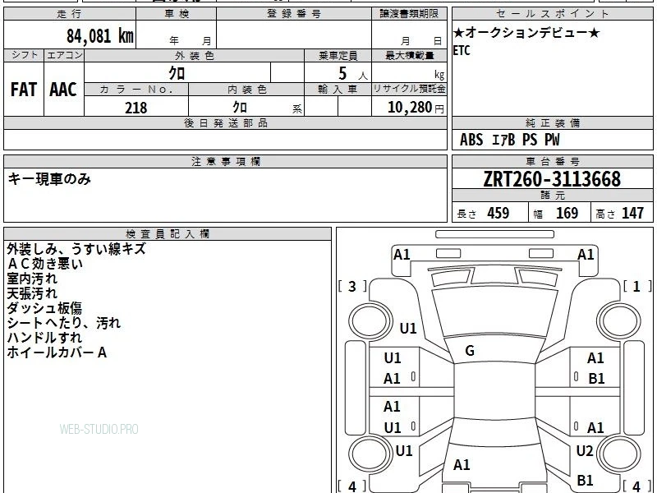Select the seating capacity value 5
657x493 pixels.
(x=342, y=73)
